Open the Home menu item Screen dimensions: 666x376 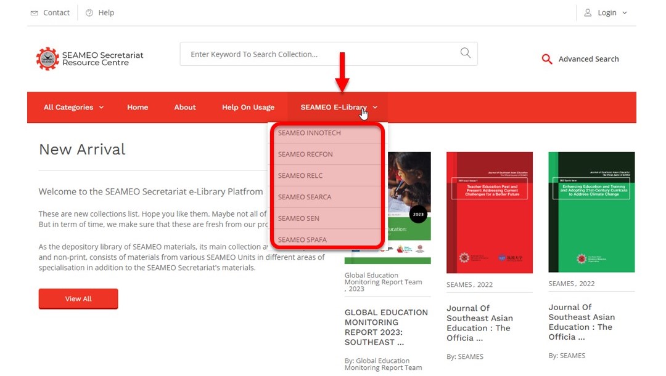coord(138,107)
